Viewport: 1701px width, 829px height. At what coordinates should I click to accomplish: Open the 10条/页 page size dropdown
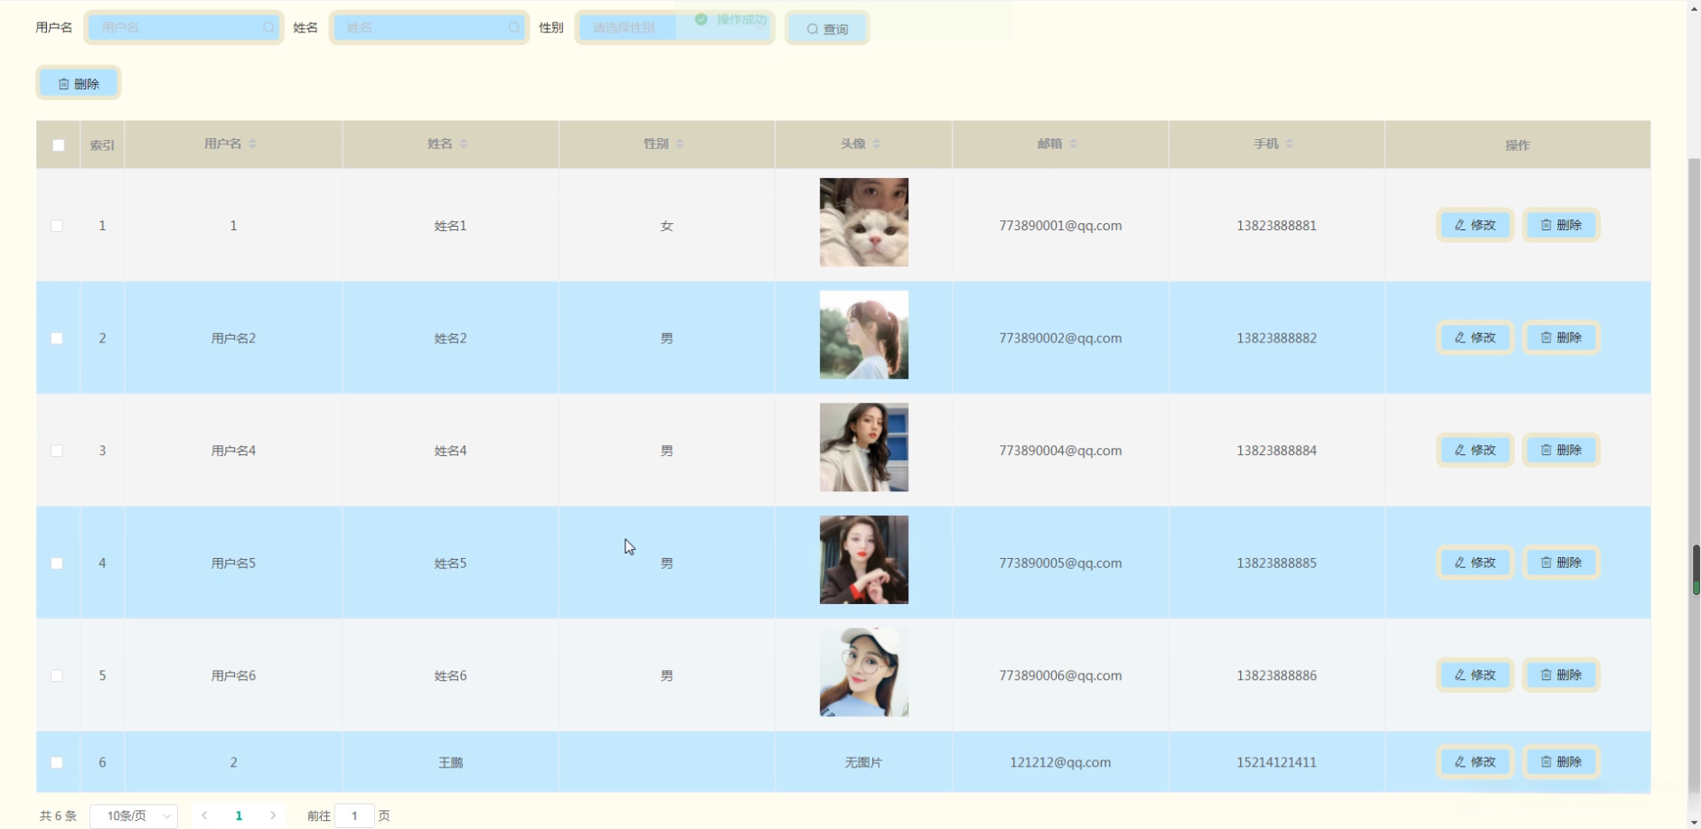[x=134, y=815]
